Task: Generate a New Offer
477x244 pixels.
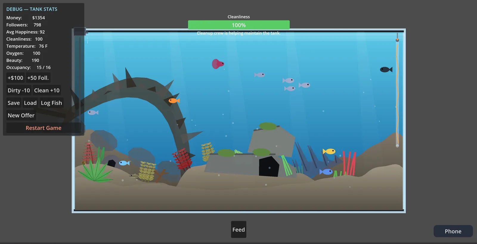Action: (21, 115)
